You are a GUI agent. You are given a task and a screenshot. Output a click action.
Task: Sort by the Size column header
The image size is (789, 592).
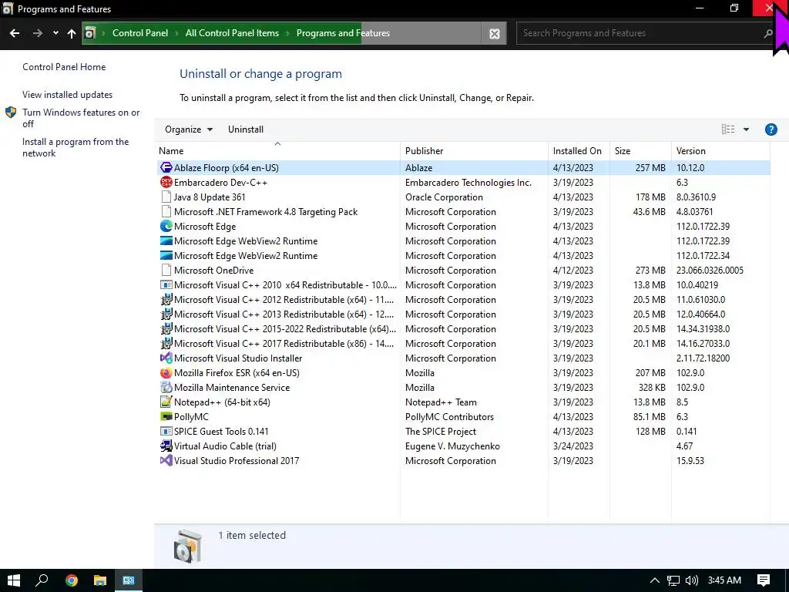click(x=640, y=151)
